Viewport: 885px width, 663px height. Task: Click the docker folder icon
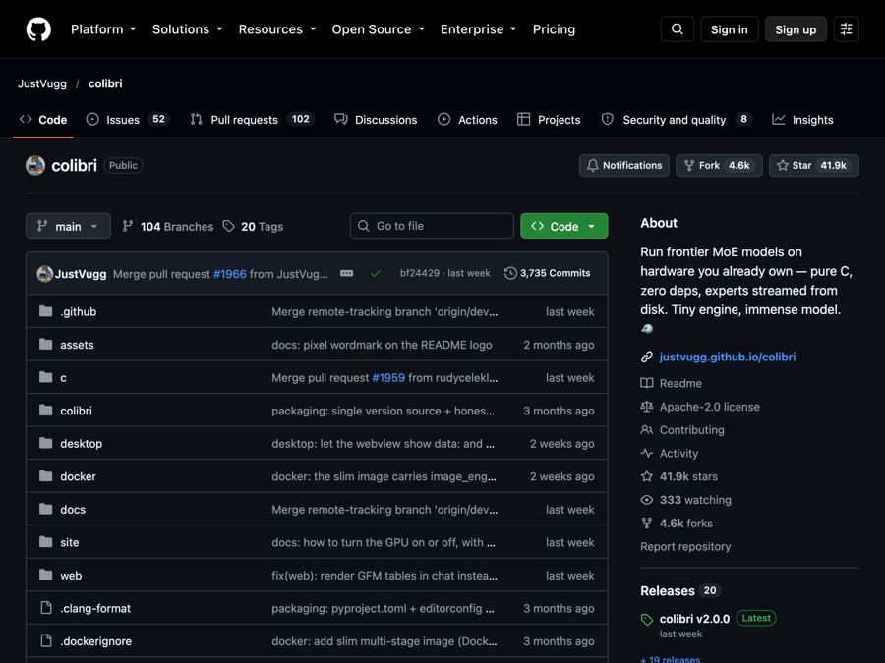[x=45, y=475]
